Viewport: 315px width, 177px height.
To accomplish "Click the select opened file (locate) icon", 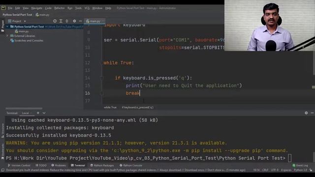I will (x=55, y=21).
